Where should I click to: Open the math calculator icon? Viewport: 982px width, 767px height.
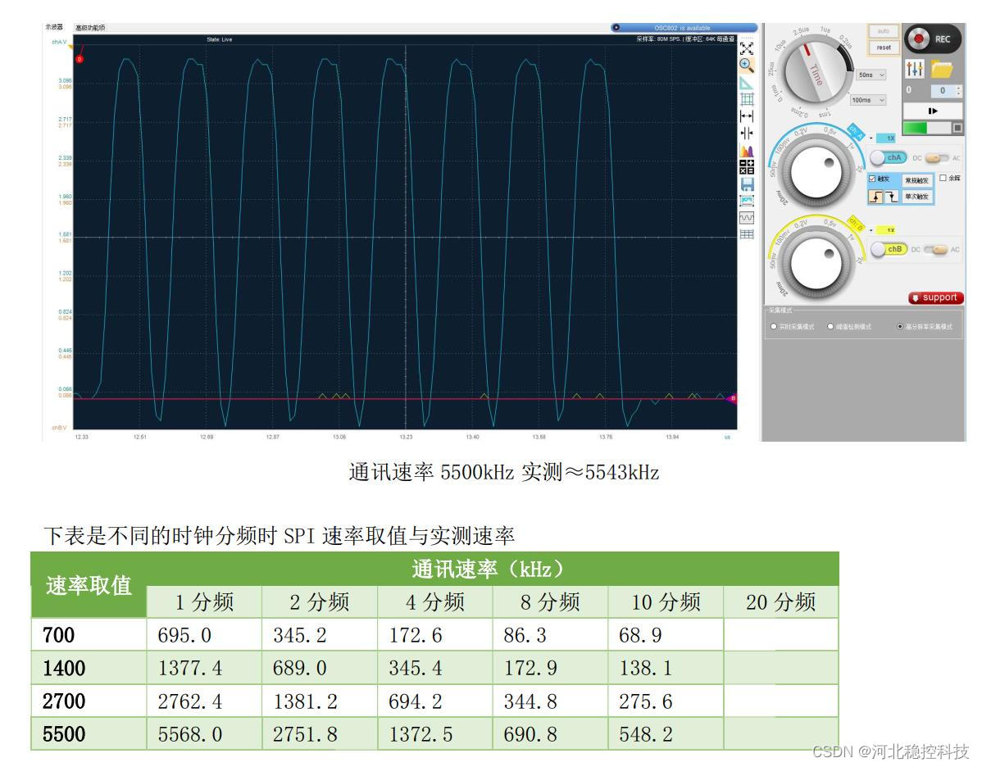(x=747, y=167)
